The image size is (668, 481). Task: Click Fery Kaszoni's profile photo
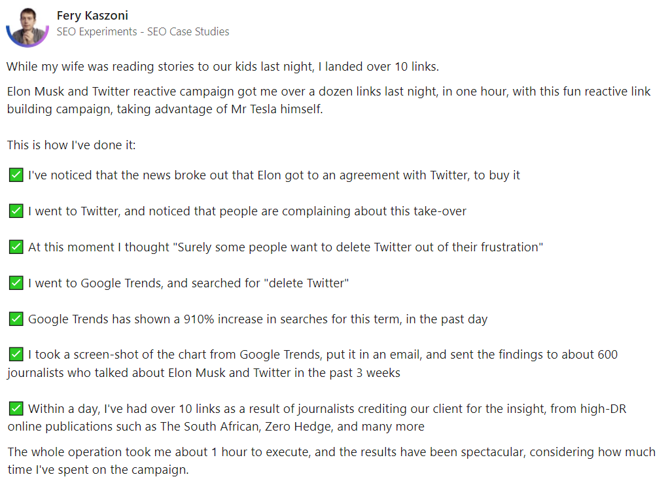[27, 26]
